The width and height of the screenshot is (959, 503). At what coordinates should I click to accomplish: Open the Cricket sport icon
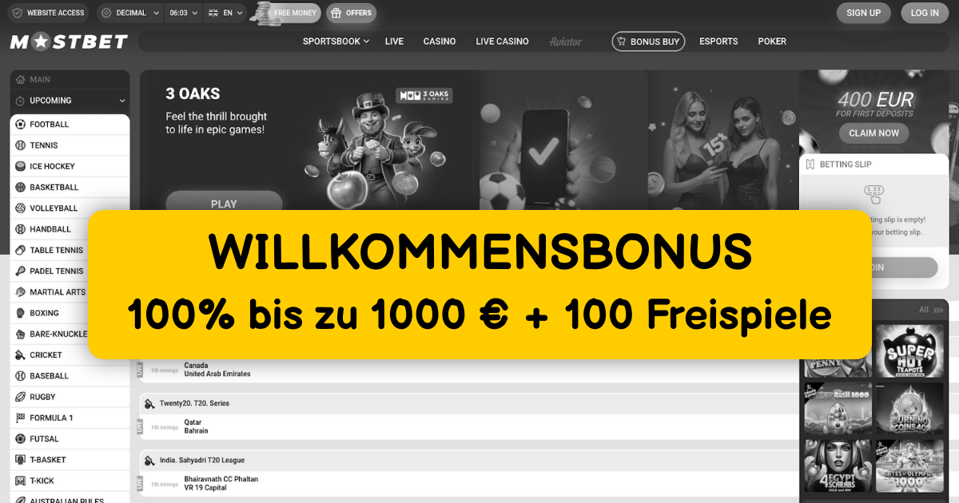(21, 354)
